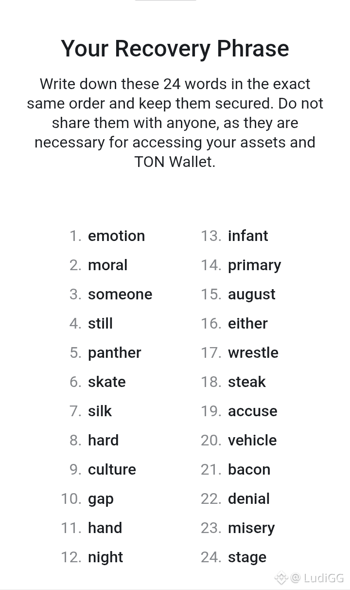The height and width of the screenshot is (590, 350).
Task: Tap the Binance logo watermark icon
Action: (x=281, y=578)
